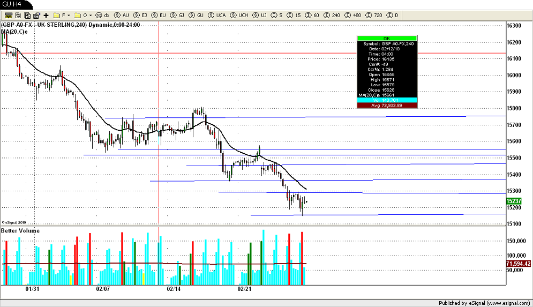Expand the O folder dropdown arrow
The width and height of the screenshot is (533, 307).
91,16
